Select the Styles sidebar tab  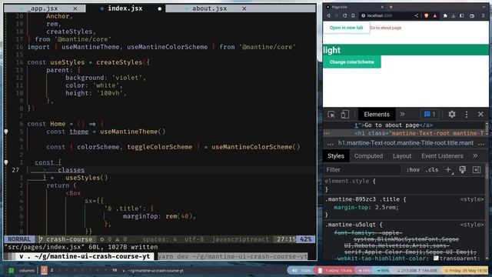(336, 155)
